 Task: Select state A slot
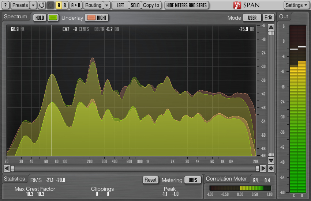coord(59,5)
